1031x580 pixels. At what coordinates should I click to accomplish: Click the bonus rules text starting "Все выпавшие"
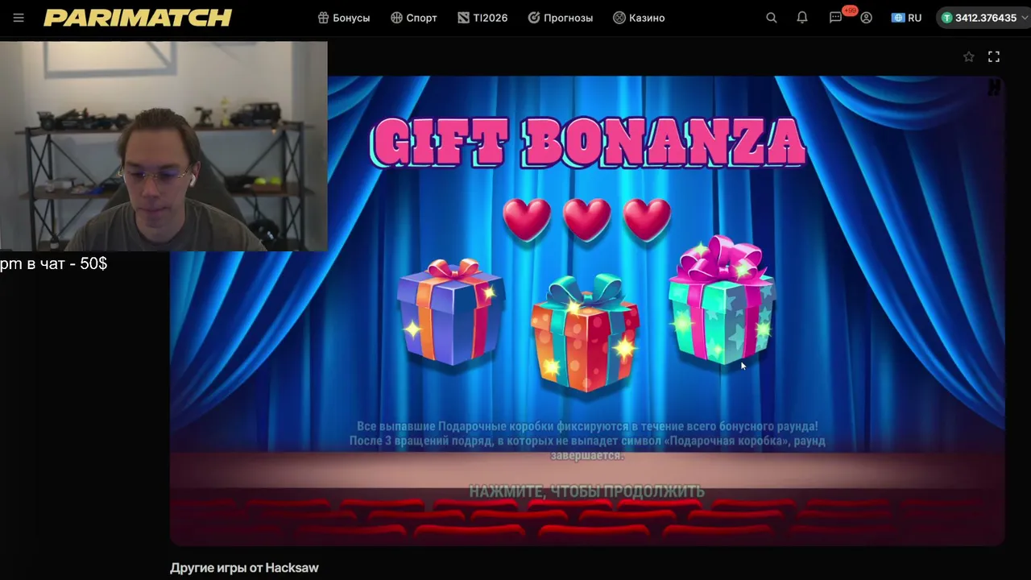tap(587, 441)
